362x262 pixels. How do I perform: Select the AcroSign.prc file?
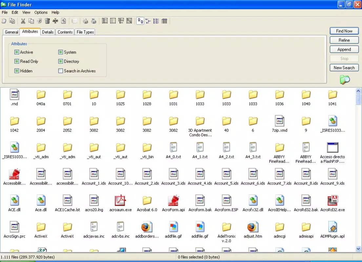coord(14,227)
